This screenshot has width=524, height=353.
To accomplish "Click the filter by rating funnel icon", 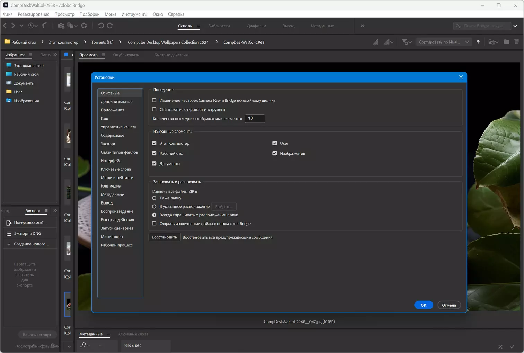I will (x=407, y=42).
